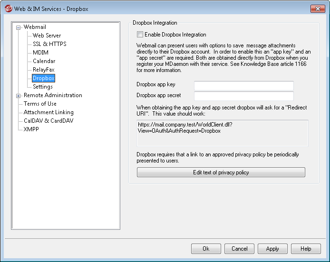Select Web Server in the tree
Viewport: 330px width, 262px height.
(47, 36)
